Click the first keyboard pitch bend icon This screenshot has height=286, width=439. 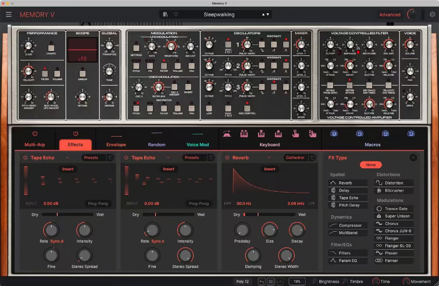coord(227,134)
